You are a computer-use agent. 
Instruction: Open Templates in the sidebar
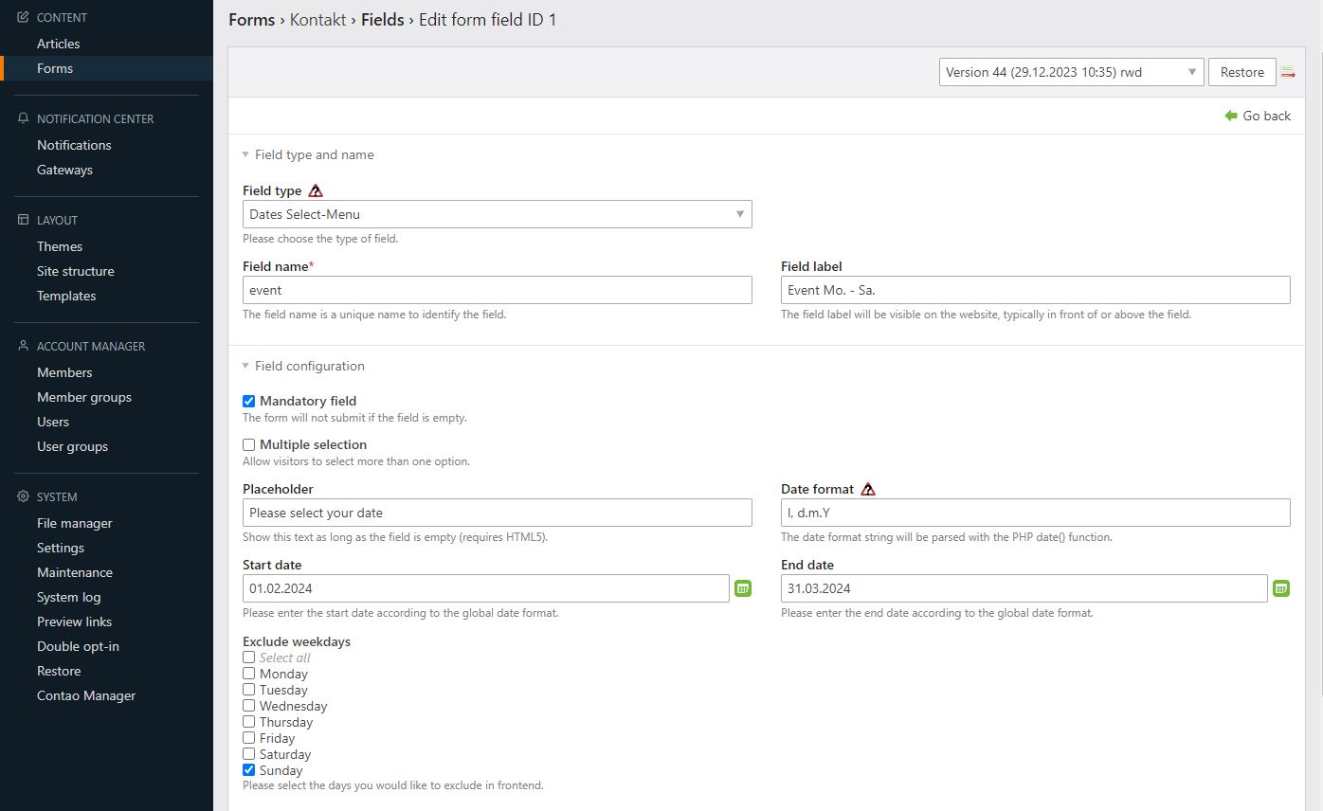66,296
